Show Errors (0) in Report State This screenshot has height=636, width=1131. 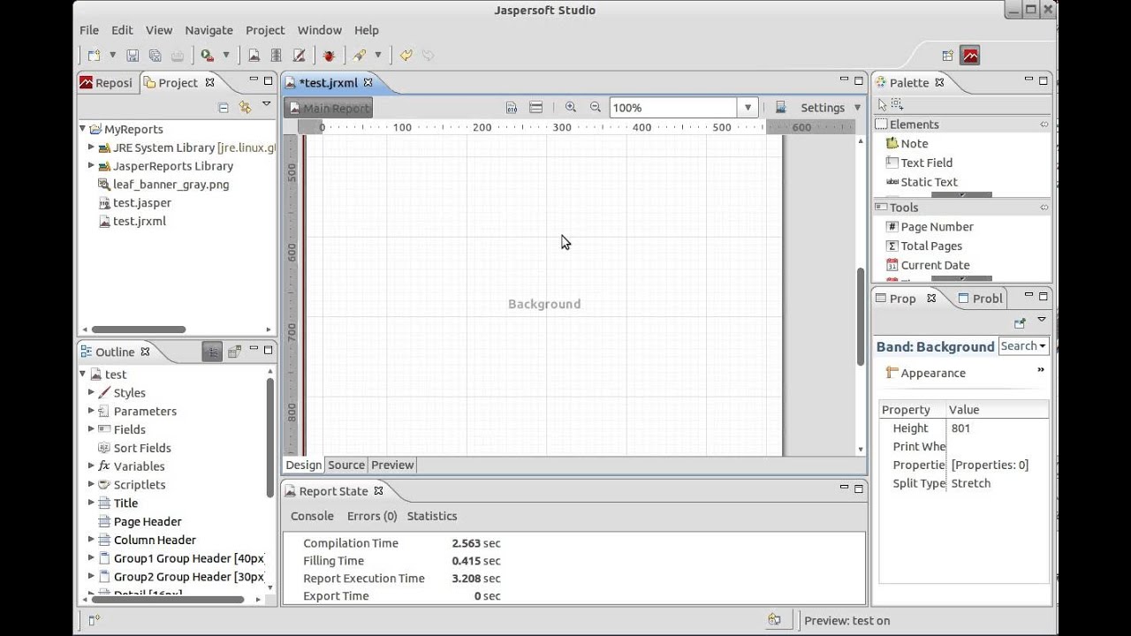tap(372, 516)
